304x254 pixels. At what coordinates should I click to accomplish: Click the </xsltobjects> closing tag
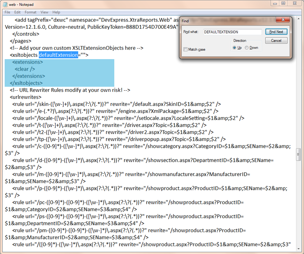tap(26, 83)
